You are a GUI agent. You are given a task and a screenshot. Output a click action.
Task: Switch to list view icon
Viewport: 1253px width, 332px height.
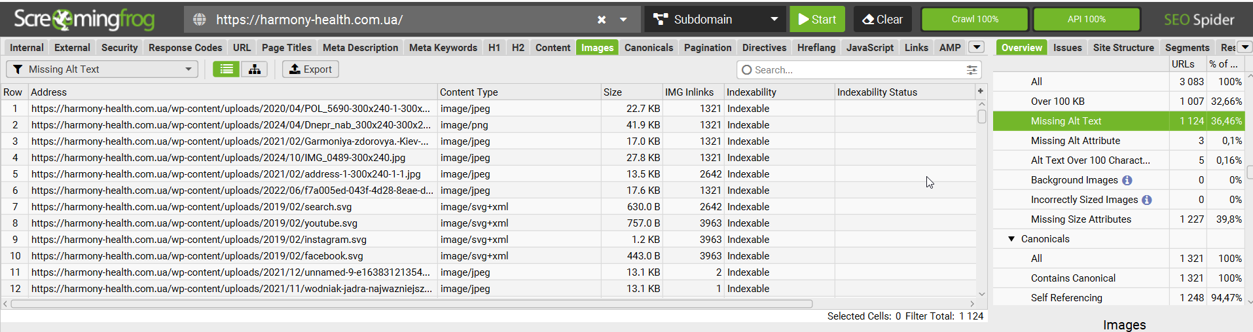(227, 69)
